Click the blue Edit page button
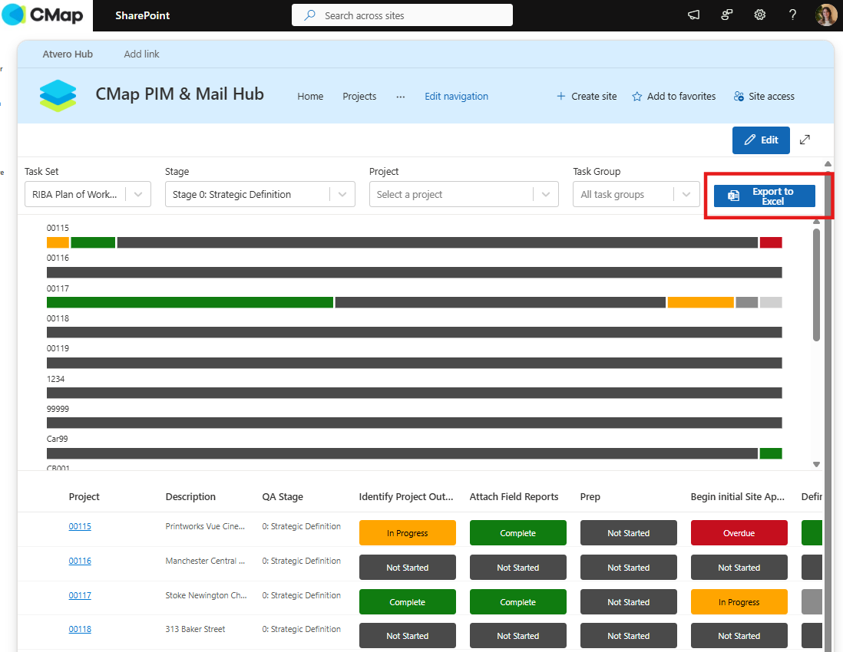This screenshot has width=843, height=652. tap(761, 140)
